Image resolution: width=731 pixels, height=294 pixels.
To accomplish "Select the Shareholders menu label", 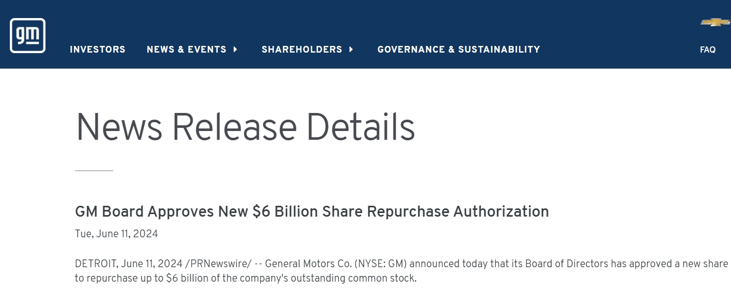I will click(301, 50).
